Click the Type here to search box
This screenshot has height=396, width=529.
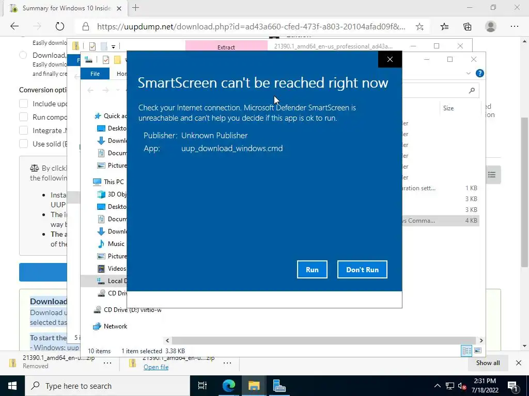pos(107,386)
